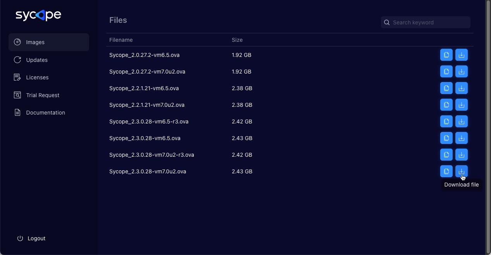
Task: Download Sycope_2.3.0.28-vm6.5.ova file
Action: point(462,138)
